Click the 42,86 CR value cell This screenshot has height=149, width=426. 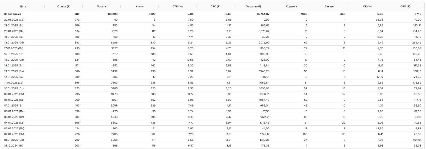[380, 129]
